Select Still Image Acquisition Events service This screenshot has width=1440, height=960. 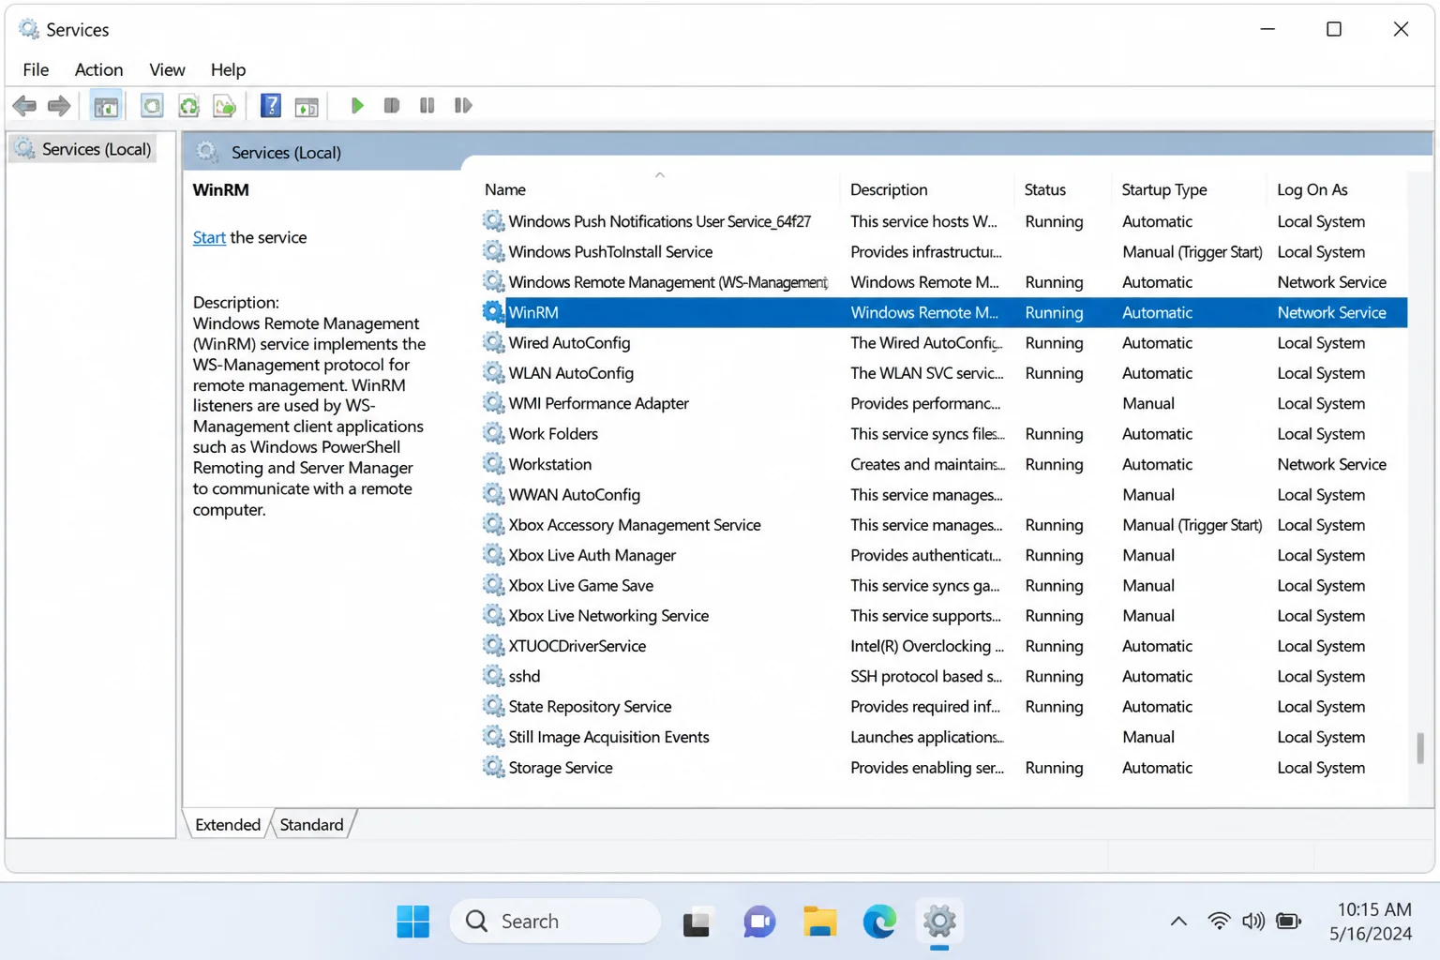coord(943,737)
